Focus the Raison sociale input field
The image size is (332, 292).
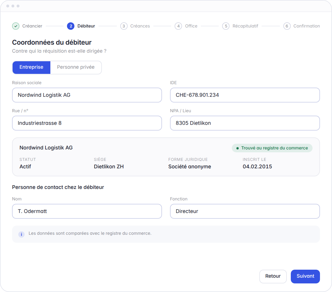(87, 95)
